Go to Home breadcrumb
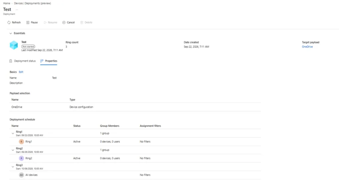This screenshot has height=189, width=339. [7, 3]
